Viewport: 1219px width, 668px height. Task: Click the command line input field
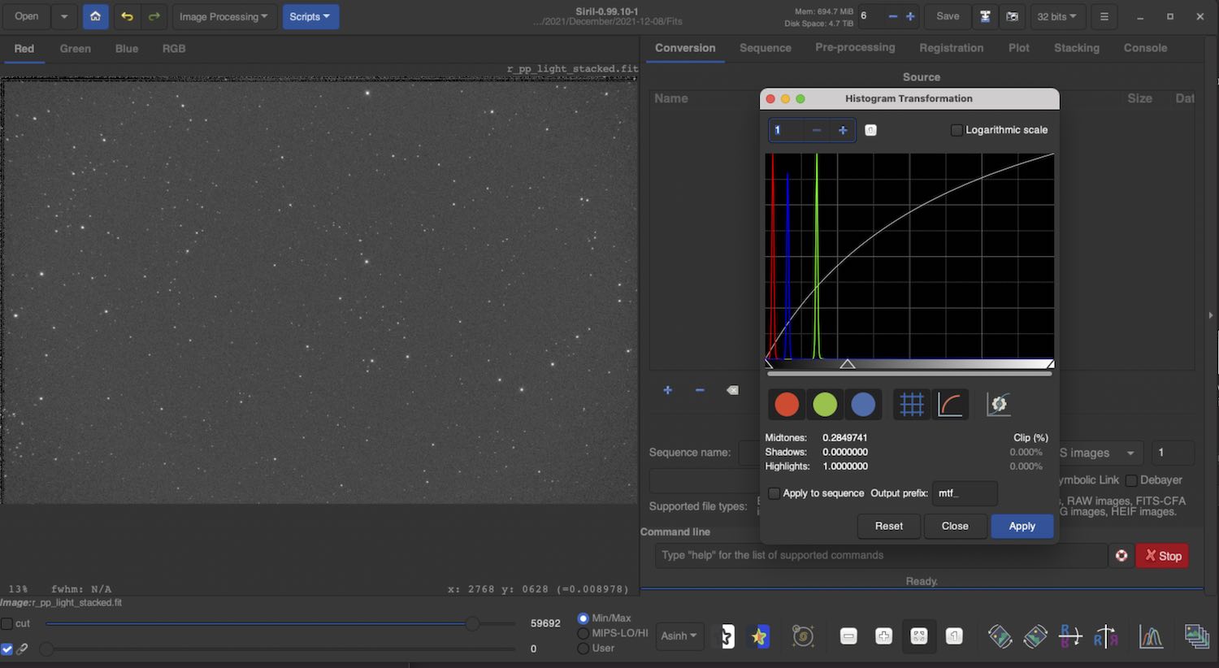click(x=880, y=555)
